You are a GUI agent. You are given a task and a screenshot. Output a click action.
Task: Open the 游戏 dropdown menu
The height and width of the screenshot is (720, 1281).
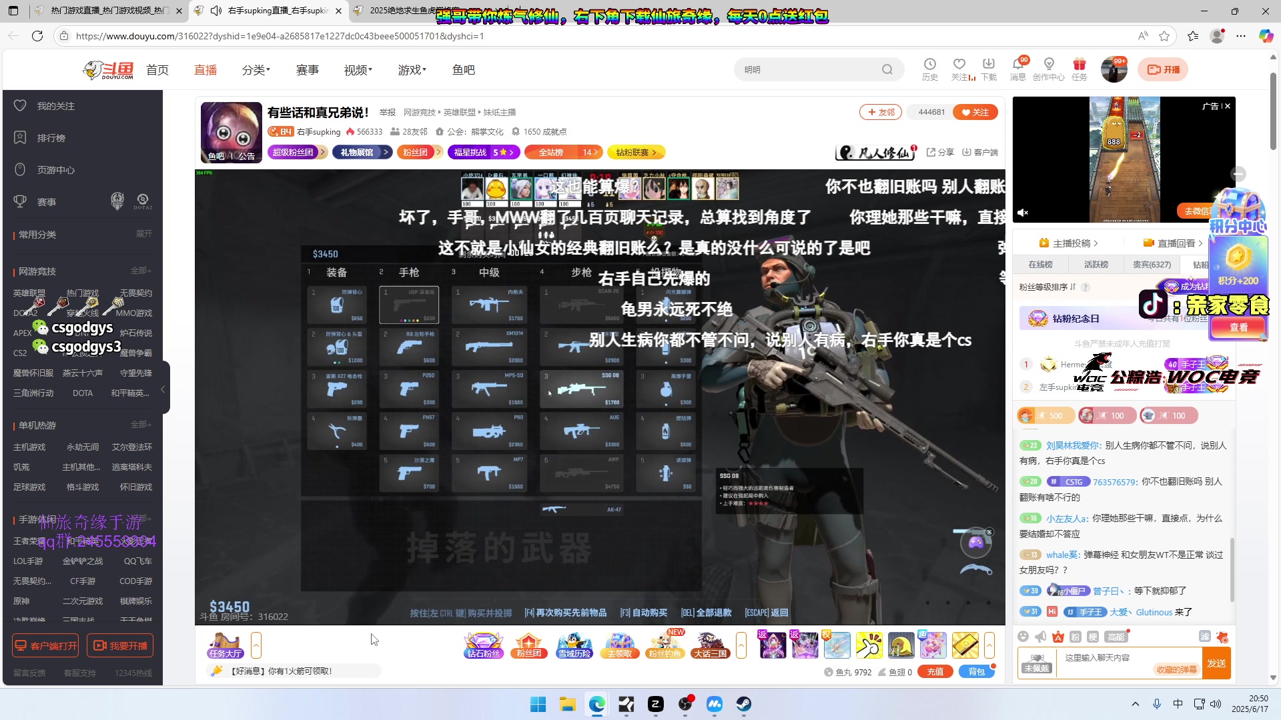[x=412, y=70]
